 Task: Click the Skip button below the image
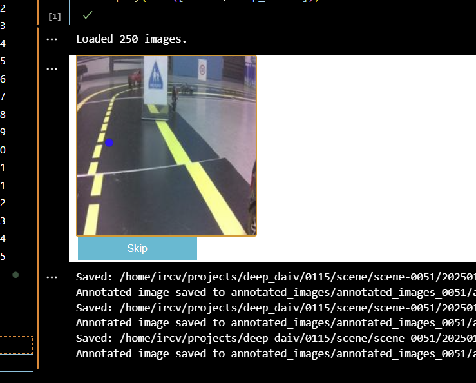coord(137,248)
